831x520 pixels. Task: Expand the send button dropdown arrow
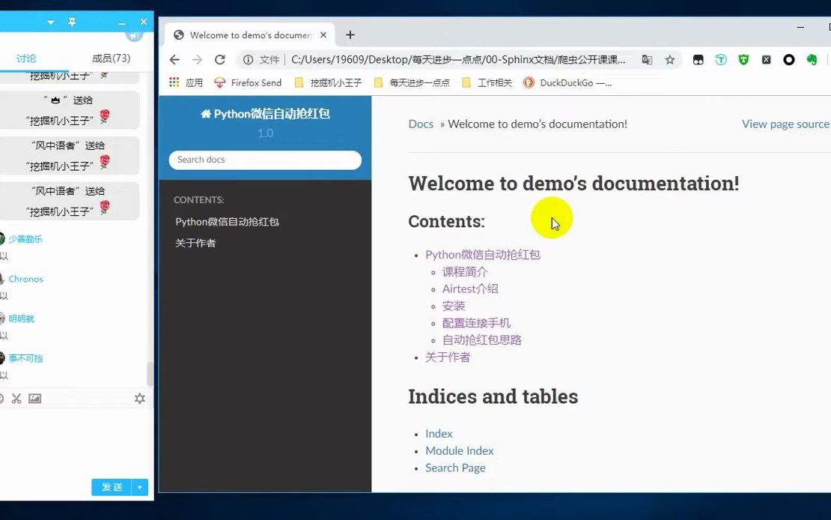[x=141, y=487]
